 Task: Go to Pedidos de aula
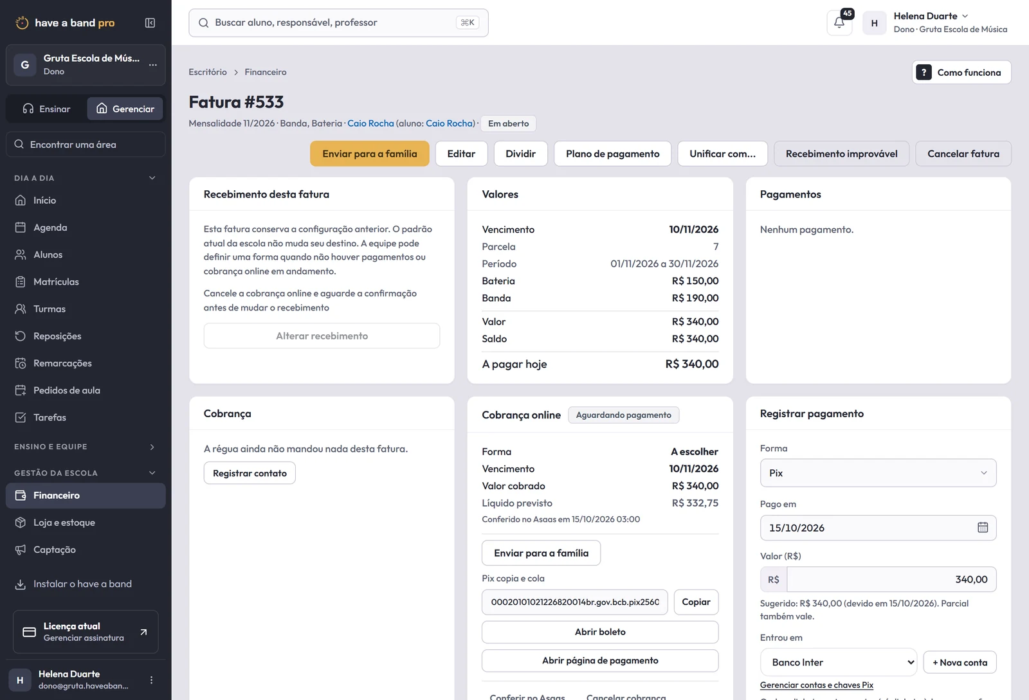click(x=86, y=390)
